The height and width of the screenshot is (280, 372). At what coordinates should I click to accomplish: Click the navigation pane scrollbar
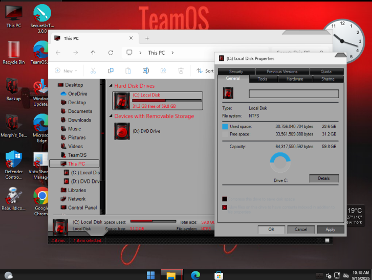(x=102, y=147)
